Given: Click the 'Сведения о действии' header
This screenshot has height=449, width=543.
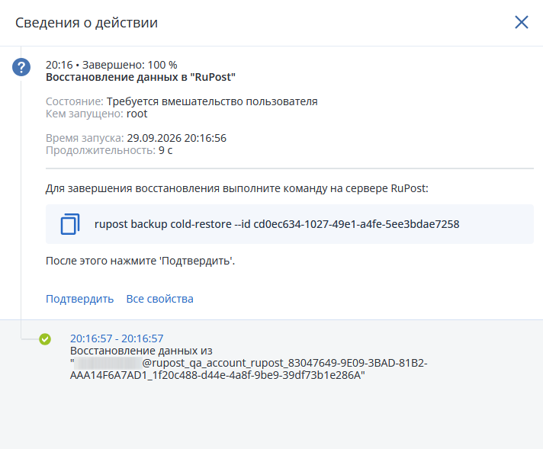Looking at the screenshot, I should 87,23.
